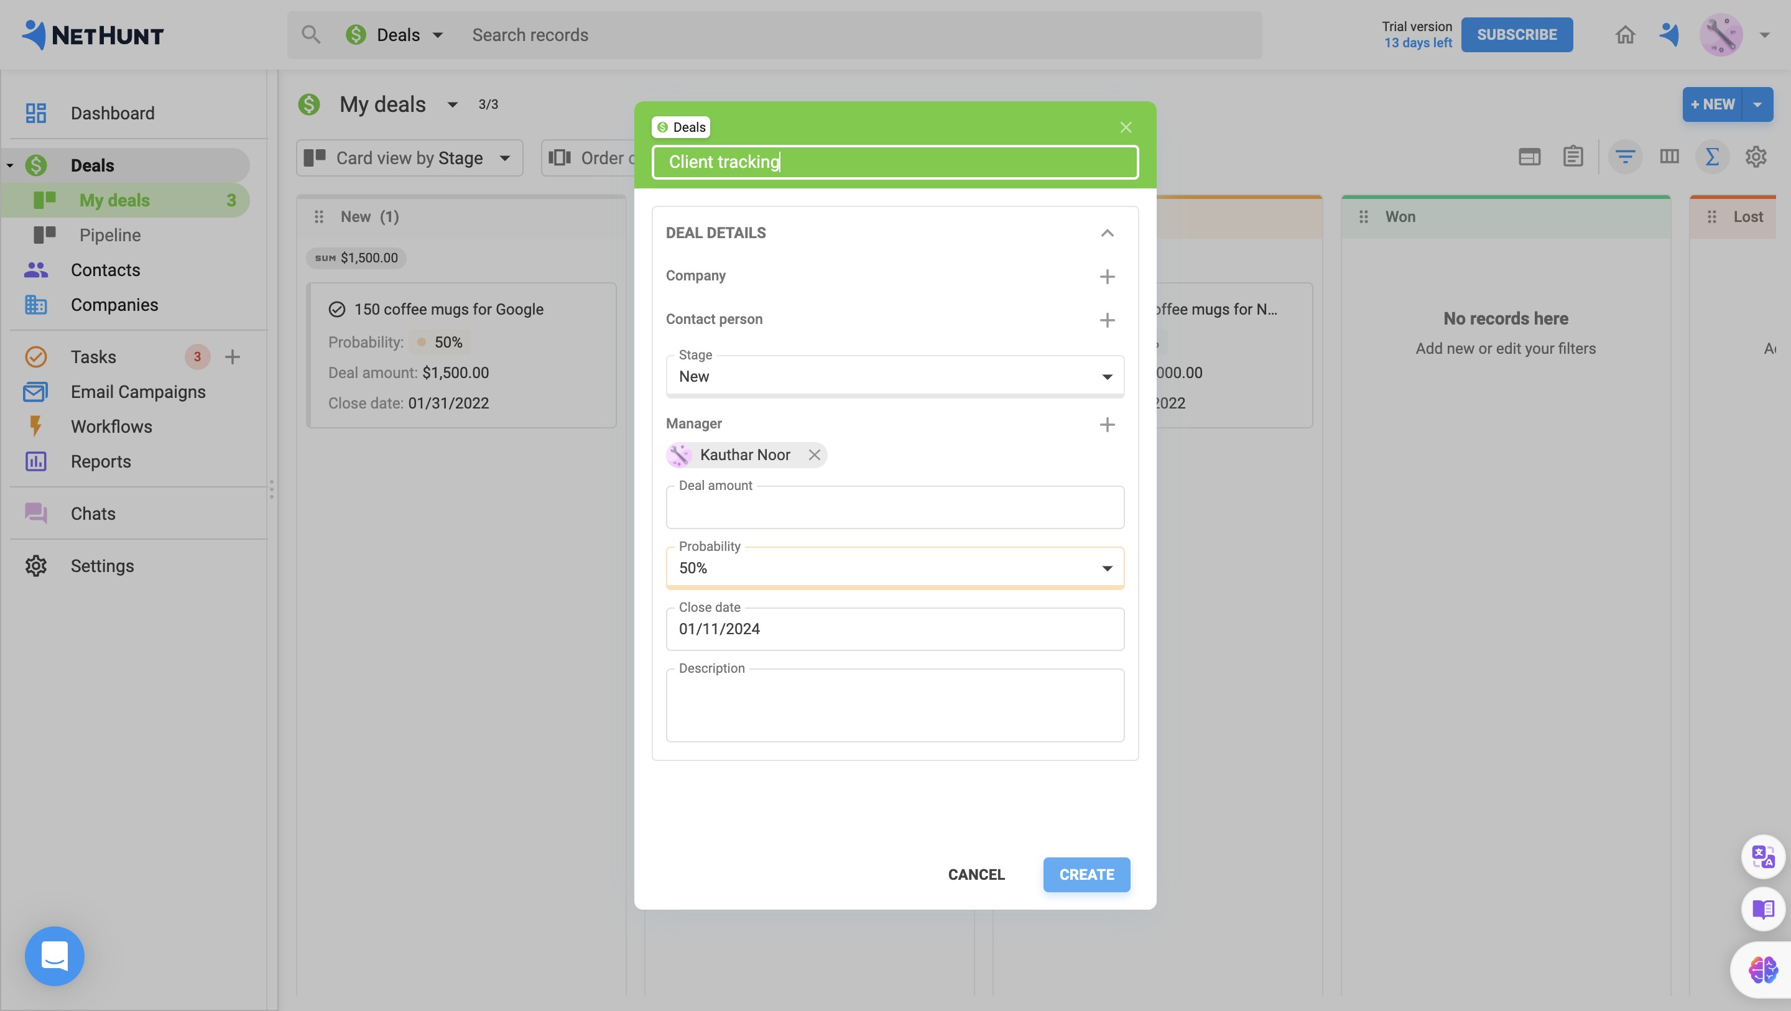Screen dimensions: 1791x1011
Task: Add Company with plus icon
Action: click(1107, 277)
